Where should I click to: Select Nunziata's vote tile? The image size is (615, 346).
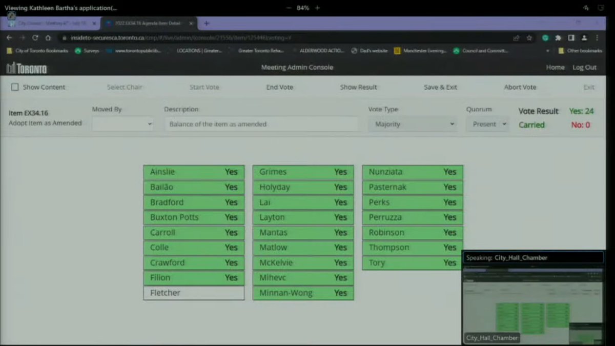[x=413, y=172]
